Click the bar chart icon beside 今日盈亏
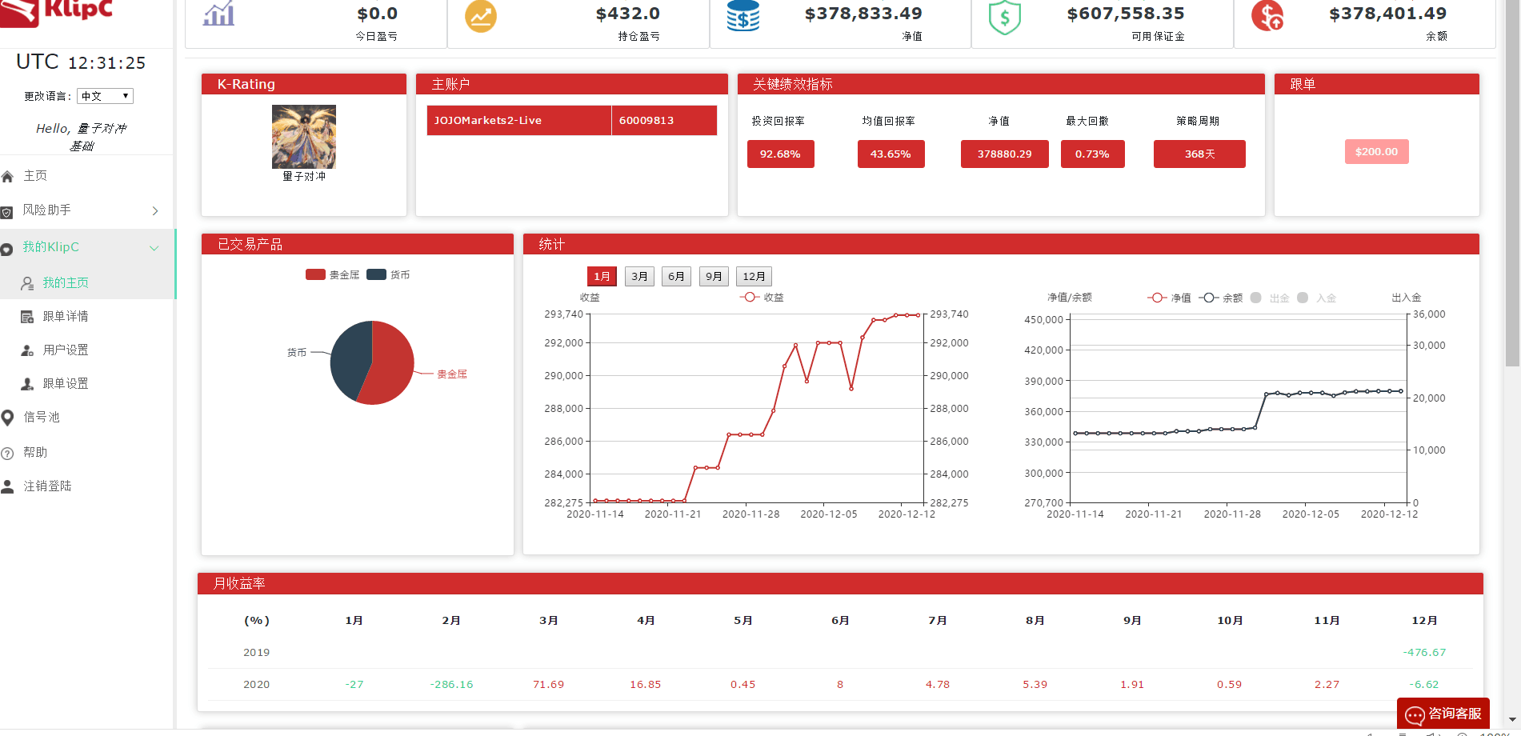 [x=218, y=13]
